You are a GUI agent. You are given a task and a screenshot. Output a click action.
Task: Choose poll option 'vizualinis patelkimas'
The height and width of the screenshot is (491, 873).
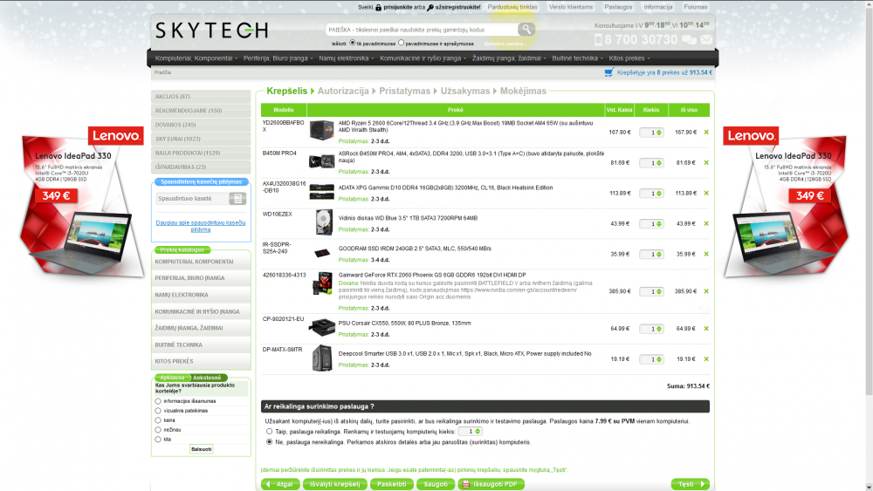coord(158,411)
